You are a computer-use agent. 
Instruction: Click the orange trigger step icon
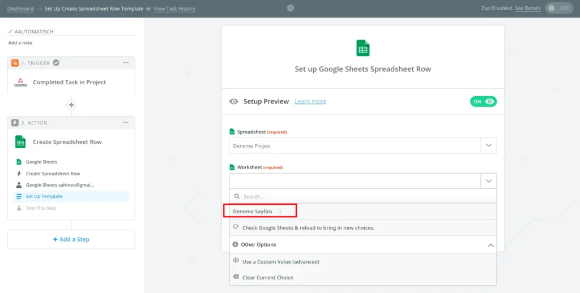pos(15,63)
